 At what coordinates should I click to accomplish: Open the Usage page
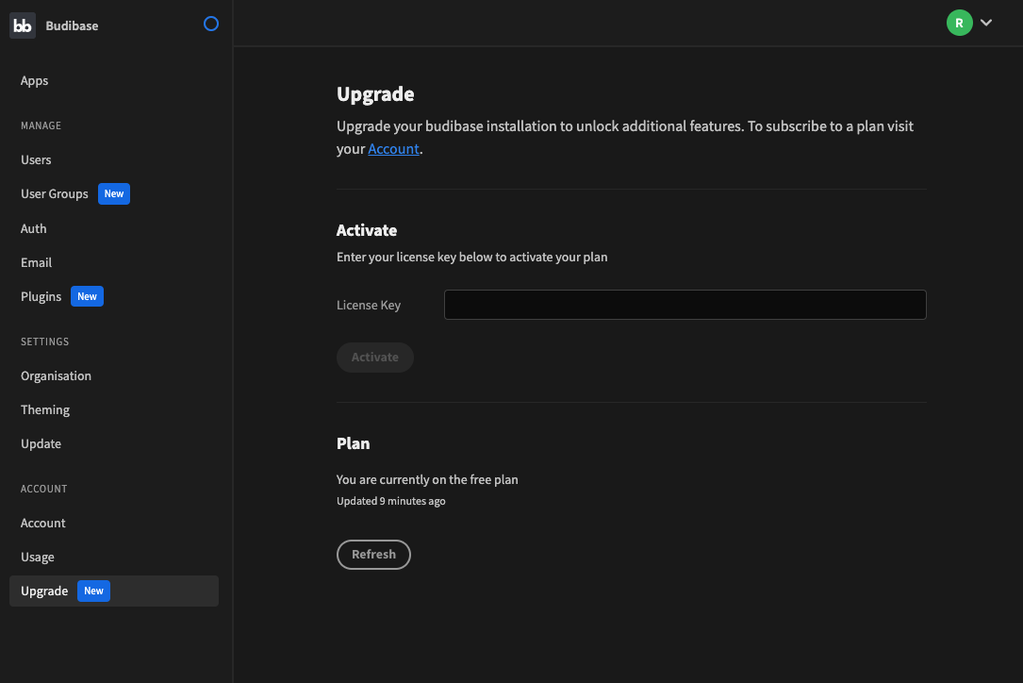pos(37,557)
